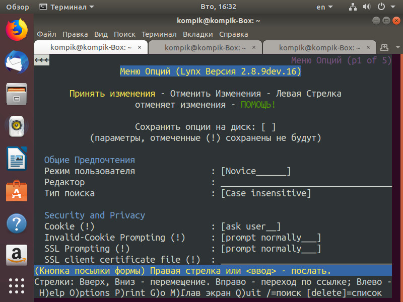Open the volume speaker indicator
The image size is (403, 302).
(367, 7)
